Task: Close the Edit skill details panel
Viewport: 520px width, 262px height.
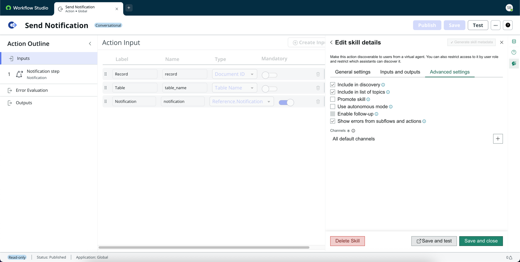Action: [x=502, y=43]
